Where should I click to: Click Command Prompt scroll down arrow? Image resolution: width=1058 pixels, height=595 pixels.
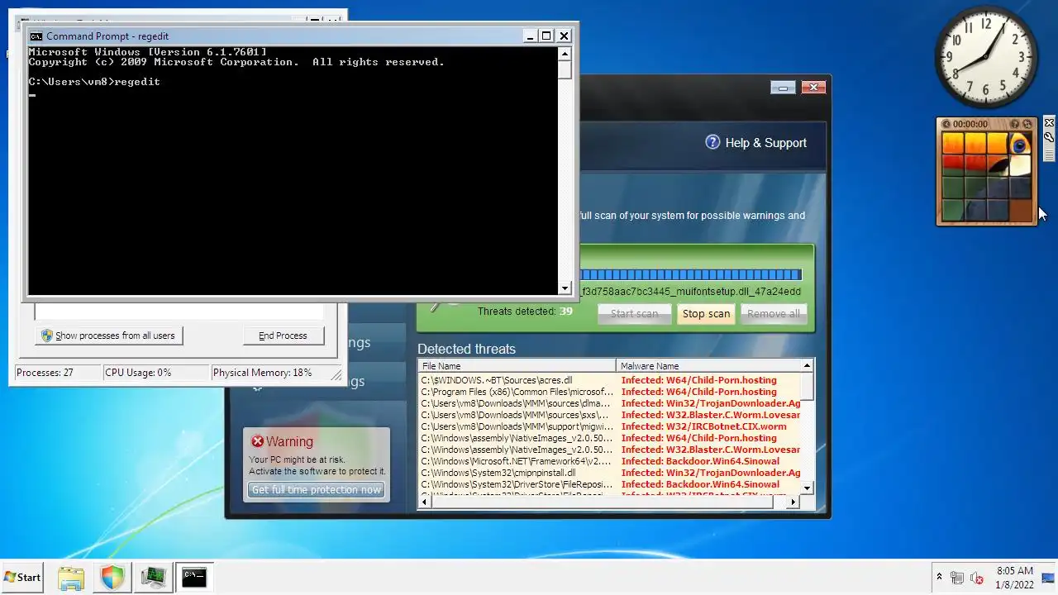[x=565, y=288]
